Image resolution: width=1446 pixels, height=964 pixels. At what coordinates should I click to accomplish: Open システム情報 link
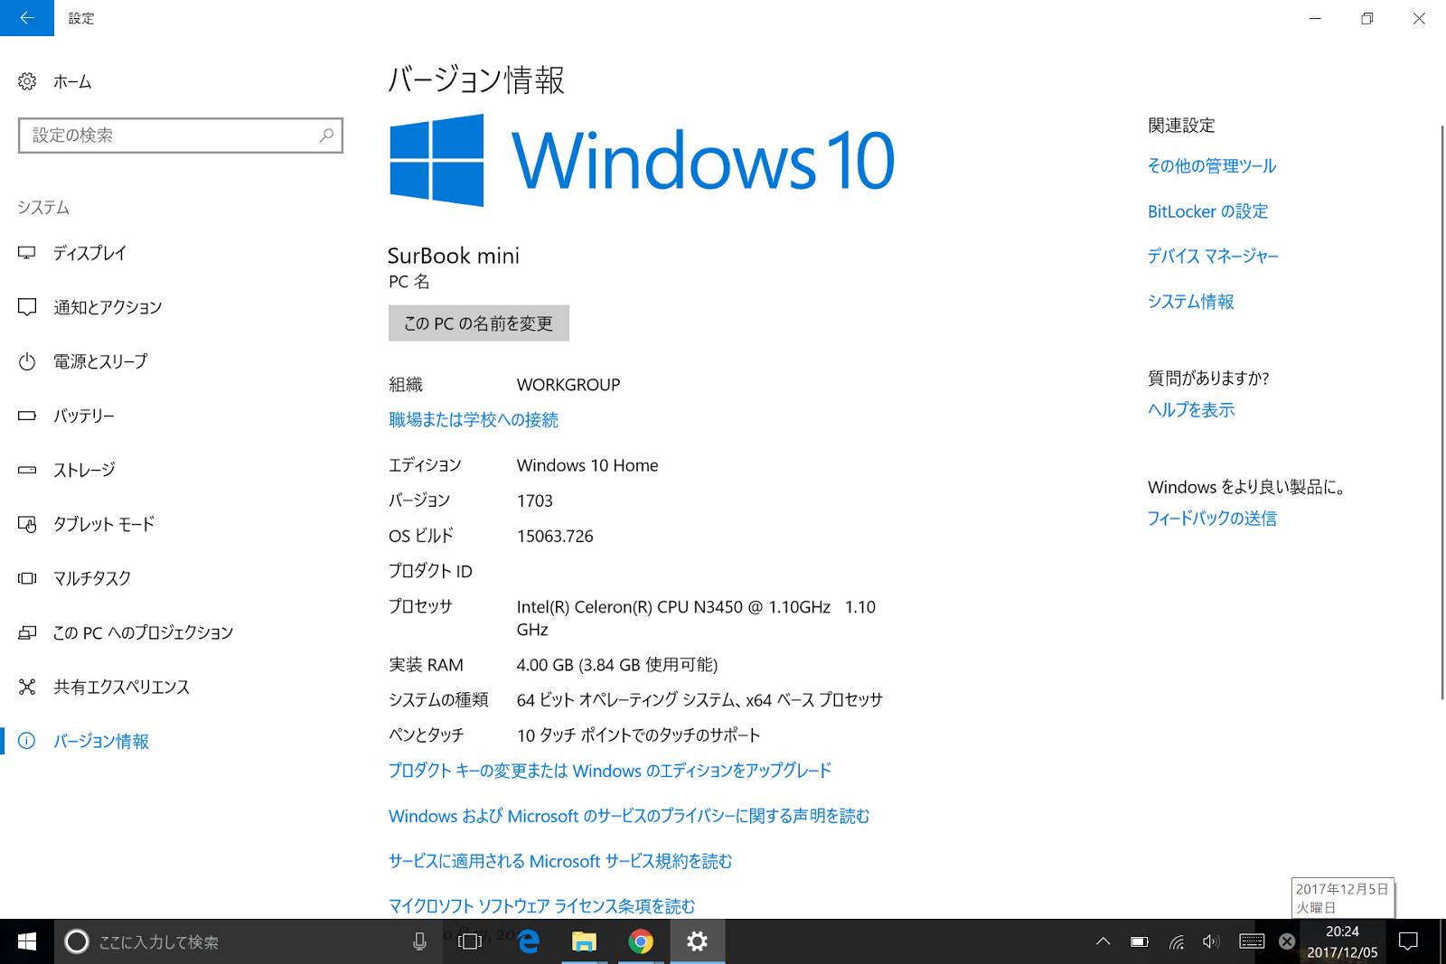coord(1190,302)
